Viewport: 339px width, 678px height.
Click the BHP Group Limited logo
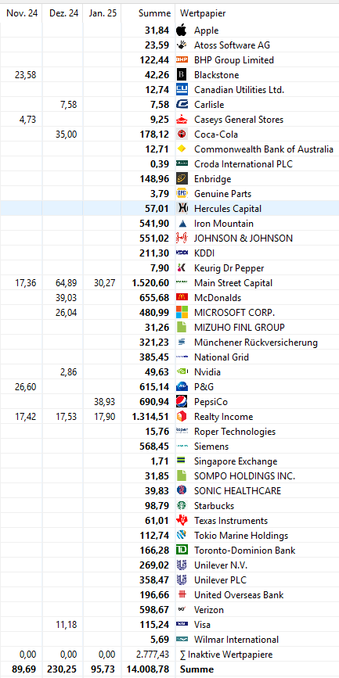[182, 60]
